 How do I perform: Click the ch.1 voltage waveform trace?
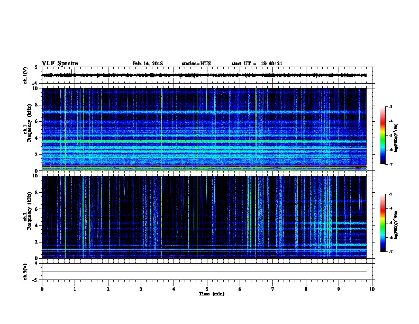[204, 75]
